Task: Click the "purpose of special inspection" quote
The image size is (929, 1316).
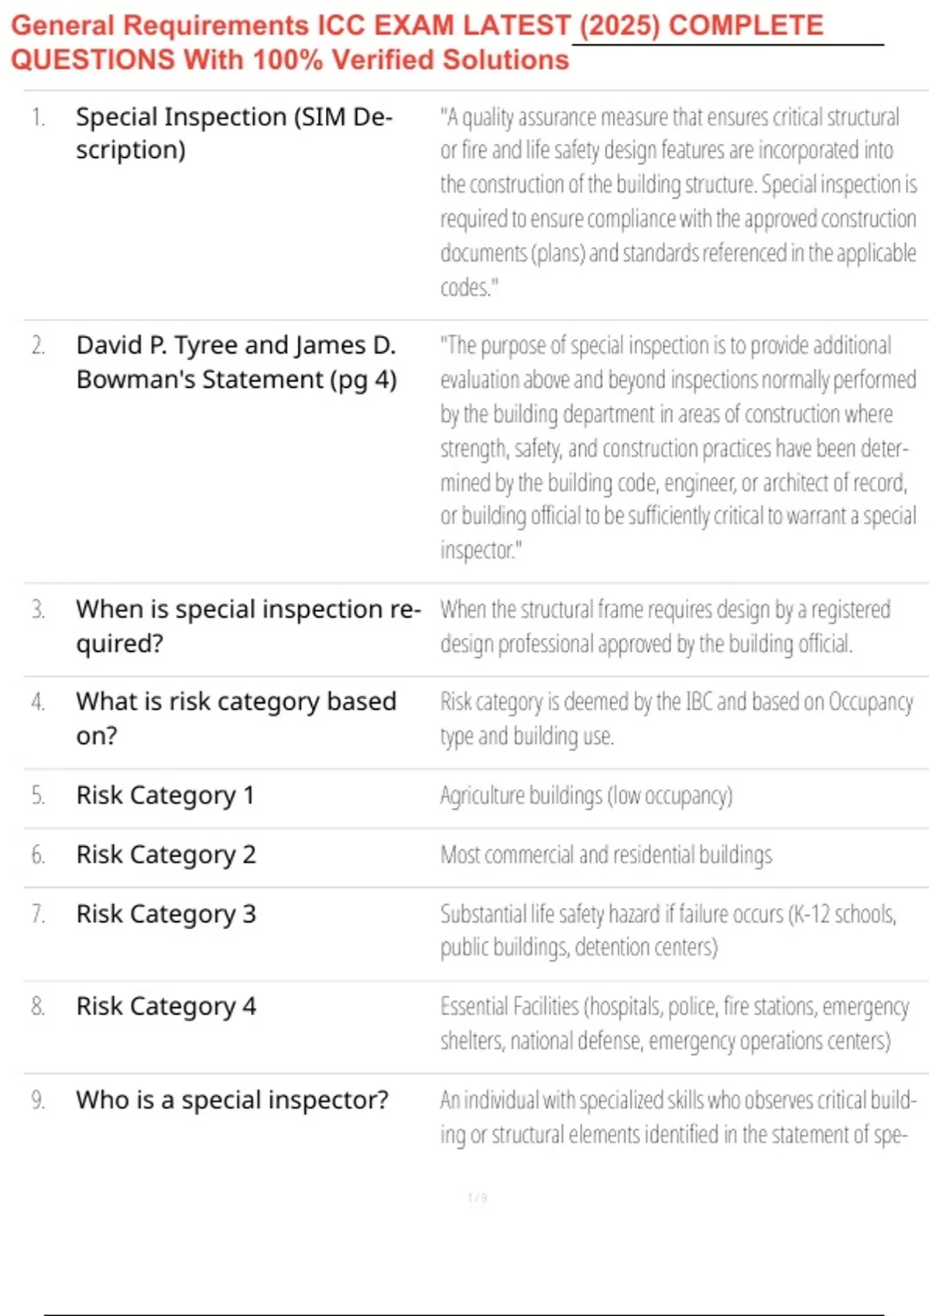Action: point(677,447)
